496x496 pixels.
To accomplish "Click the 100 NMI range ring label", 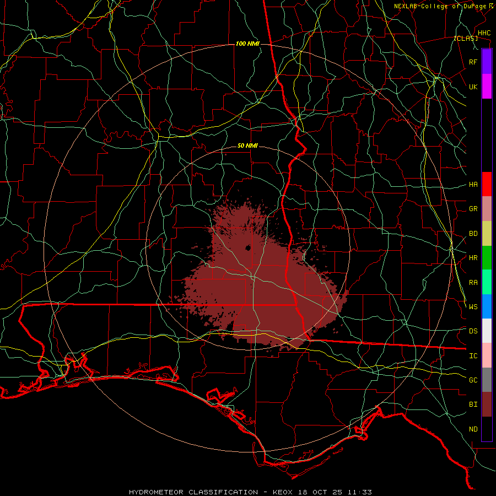I will click(x=247, y=44).
